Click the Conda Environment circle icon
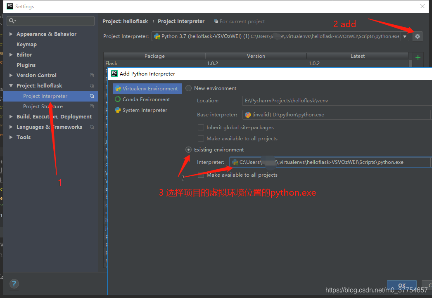The image size is (432, 298). [118, 99]
